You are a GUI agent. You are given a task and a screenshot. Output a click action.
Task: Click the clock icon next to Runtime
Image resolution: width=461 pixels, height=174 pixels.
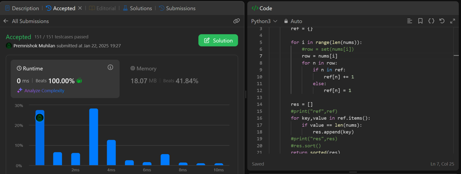(x=19, y=69)
